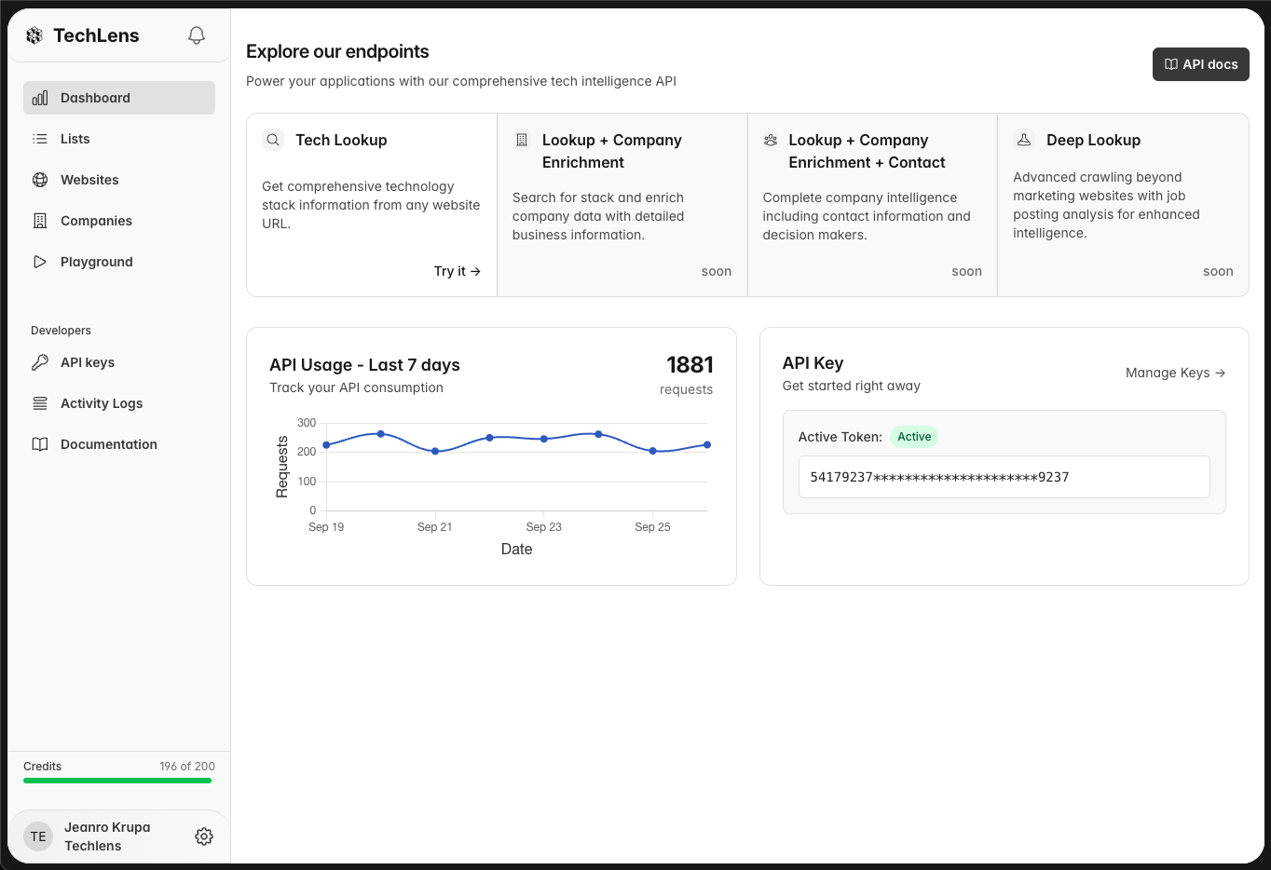Click the green credits progress bar

point(117,781)
